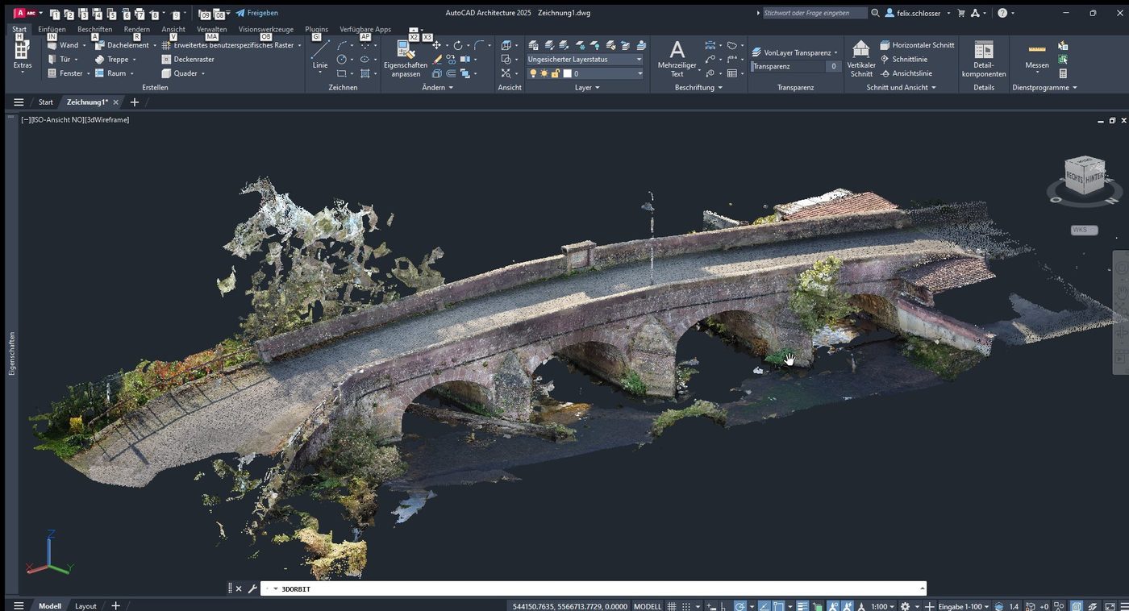Click Ansichtslinie tool

pos(906,73)
